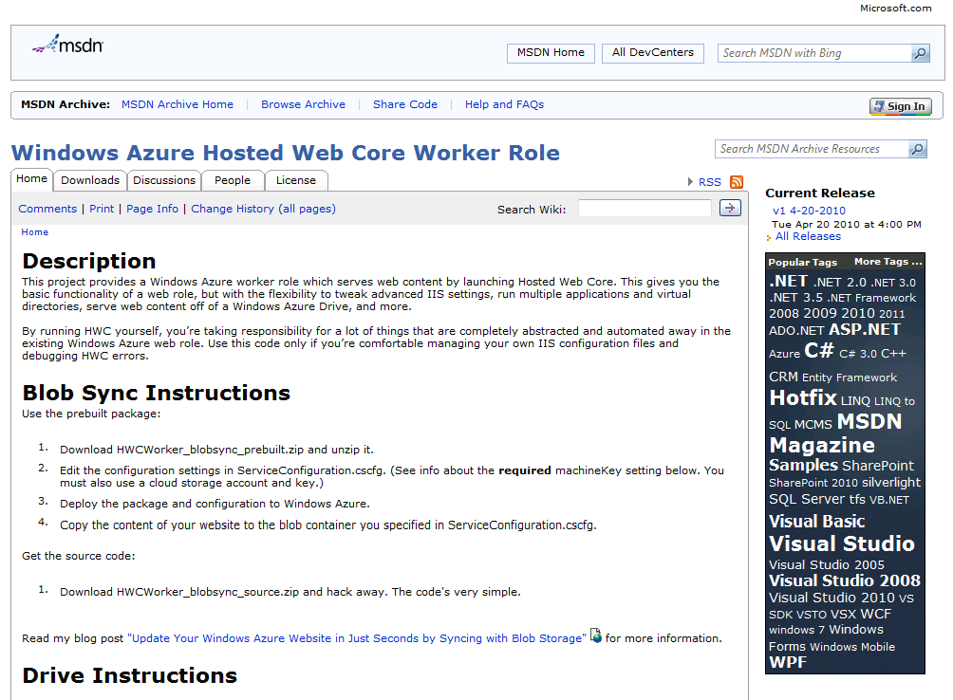Open MSDN Home button
Viewport: 953px width, 700px height.
(551, 53)
